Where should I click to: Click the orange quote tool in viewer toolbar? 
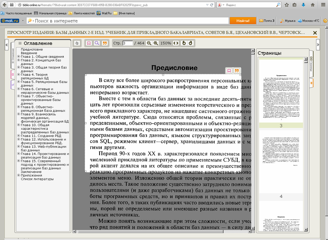pos(105,43)
